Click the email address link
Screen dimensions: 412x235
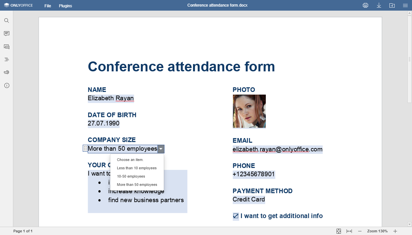click(277, 149)
